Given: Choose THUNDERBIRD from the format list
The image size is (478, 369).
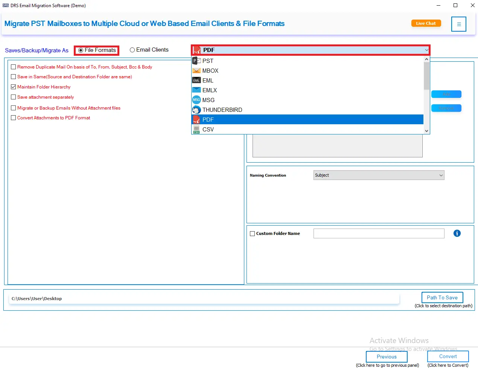Looking at the screenshot, I should 308,110.
